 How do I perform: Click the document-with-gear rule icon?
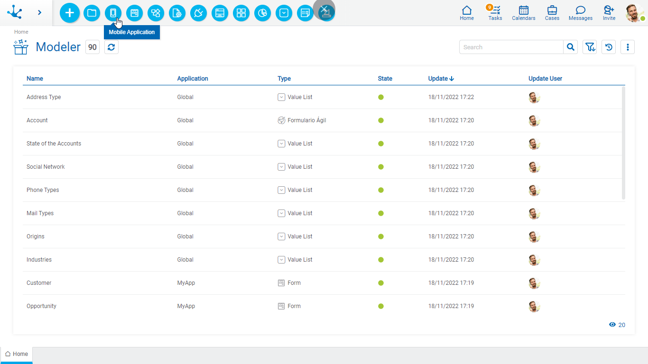point(177,13)
